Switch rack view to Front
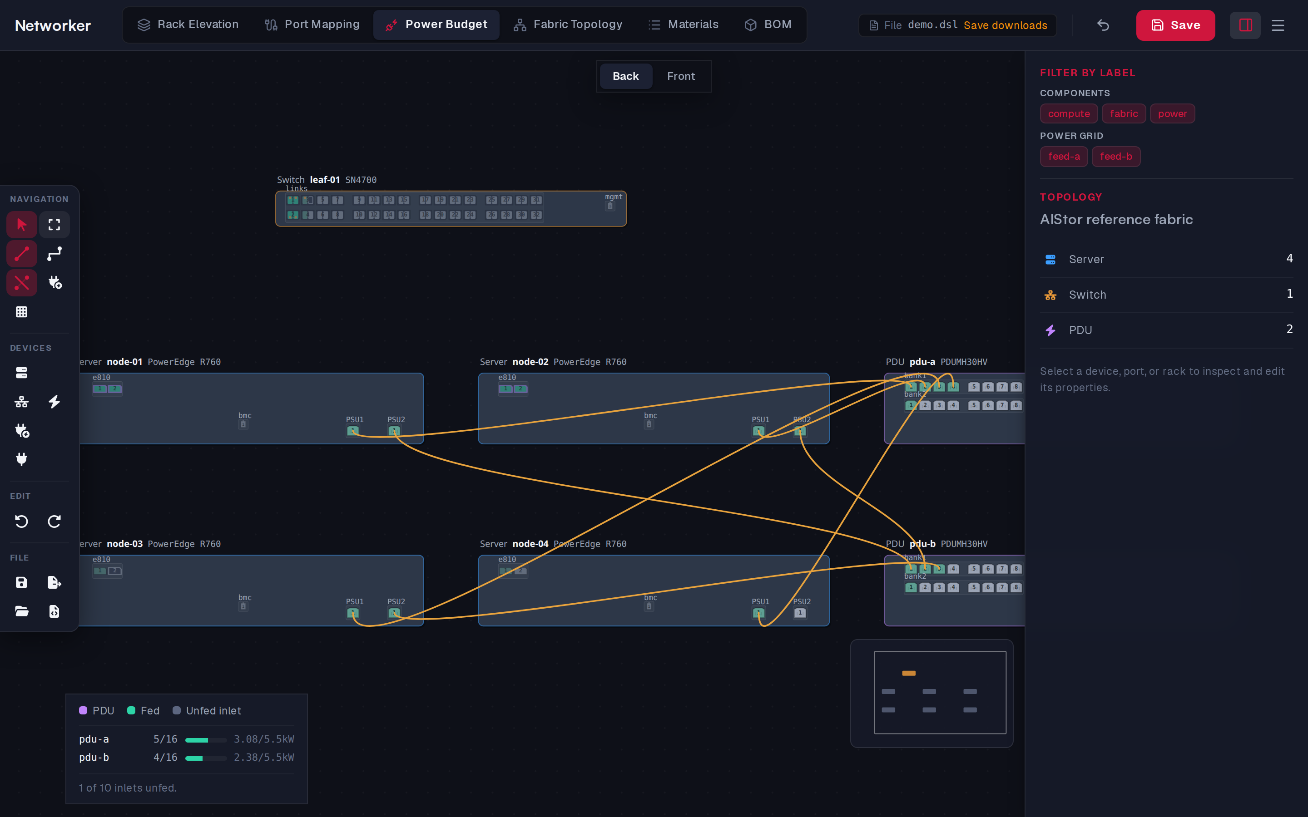Image resolution: width=1308 pixels, height=817 pixels. point(680,76)
